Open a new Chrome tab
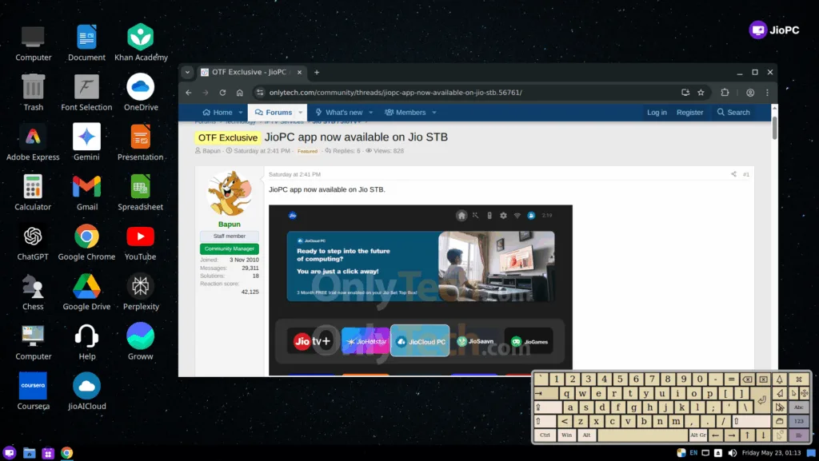Screen dimensions: 819x461 [317, 73]
